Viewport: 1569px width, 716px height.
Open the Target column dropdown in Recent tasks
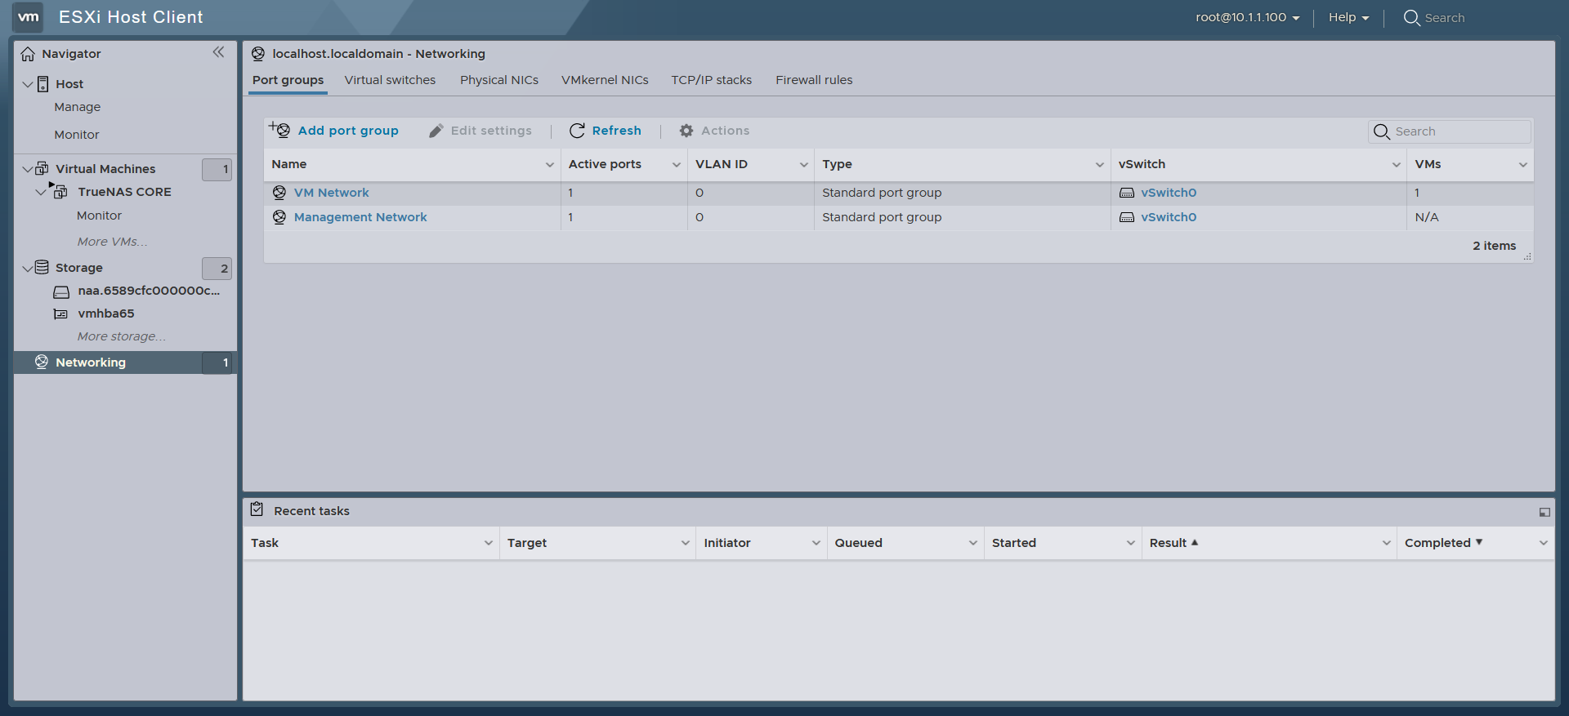tap(686, 543)
